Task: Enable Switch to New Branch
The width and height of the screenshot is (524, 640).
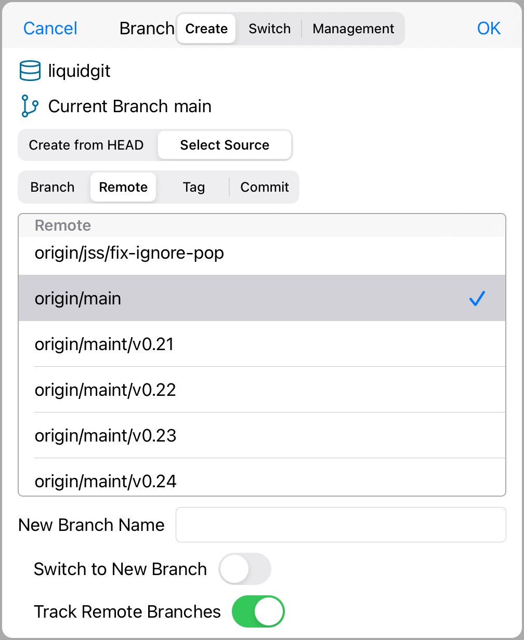Action: tap(245, 569)
